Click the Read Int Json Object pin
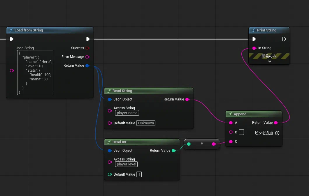Screen dimensions: 309x196 pyautogui.click(x=110, y=151)
